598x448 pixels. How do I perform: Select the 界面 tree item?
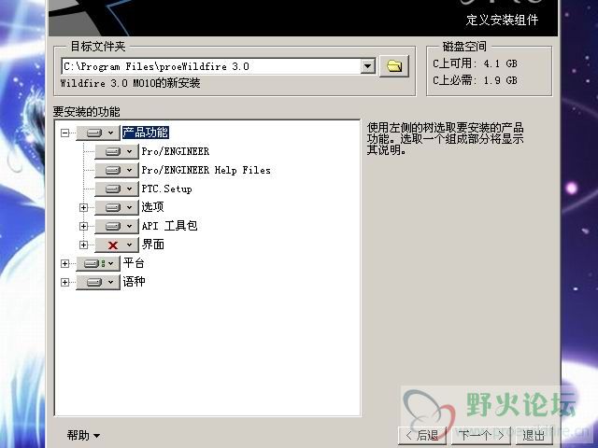[152, 245]
